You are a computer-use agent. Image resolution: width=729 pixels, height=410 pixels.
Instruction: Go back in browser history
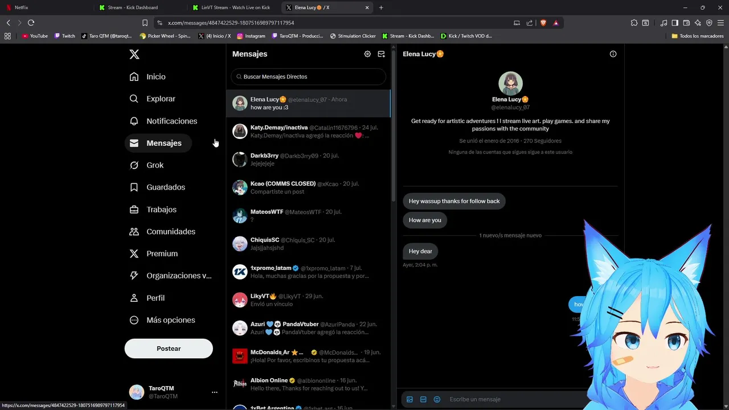[x=9, y=23]
